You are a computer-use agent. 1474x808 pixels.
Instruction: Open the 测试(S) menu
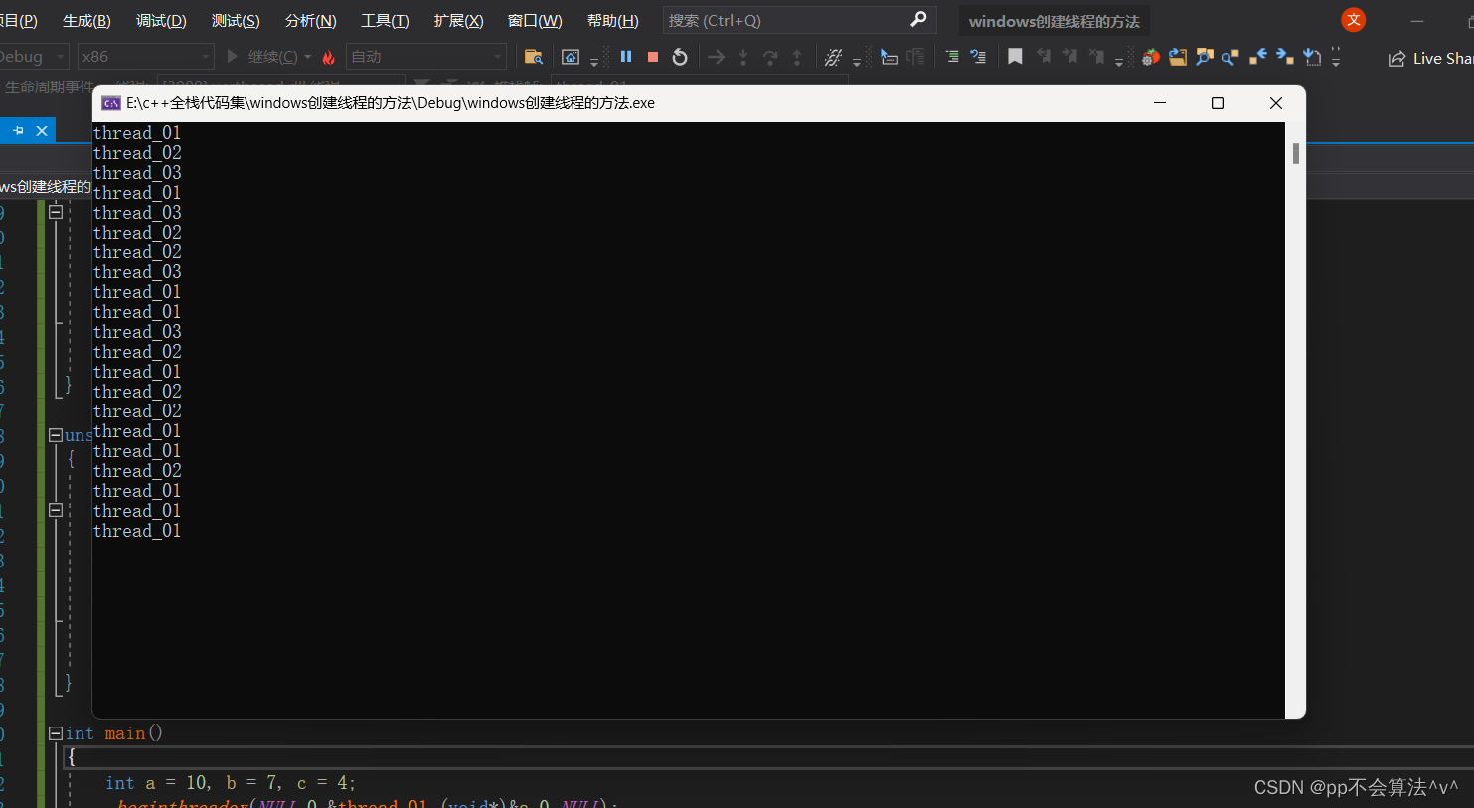pyautogui.click(x=236, y=20)
